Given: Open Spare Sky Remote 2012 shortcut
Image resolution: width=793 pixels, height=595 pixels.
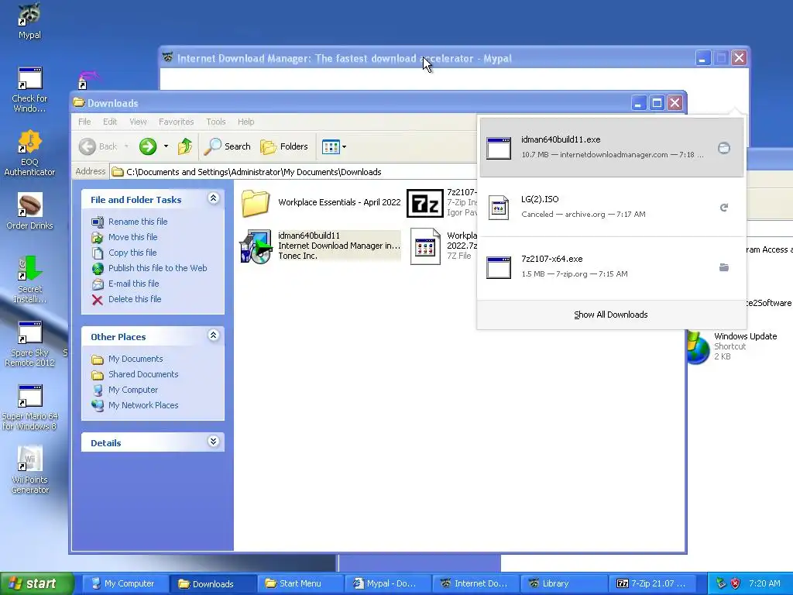Looking at the screenshot, I should (x=29, y=344).
